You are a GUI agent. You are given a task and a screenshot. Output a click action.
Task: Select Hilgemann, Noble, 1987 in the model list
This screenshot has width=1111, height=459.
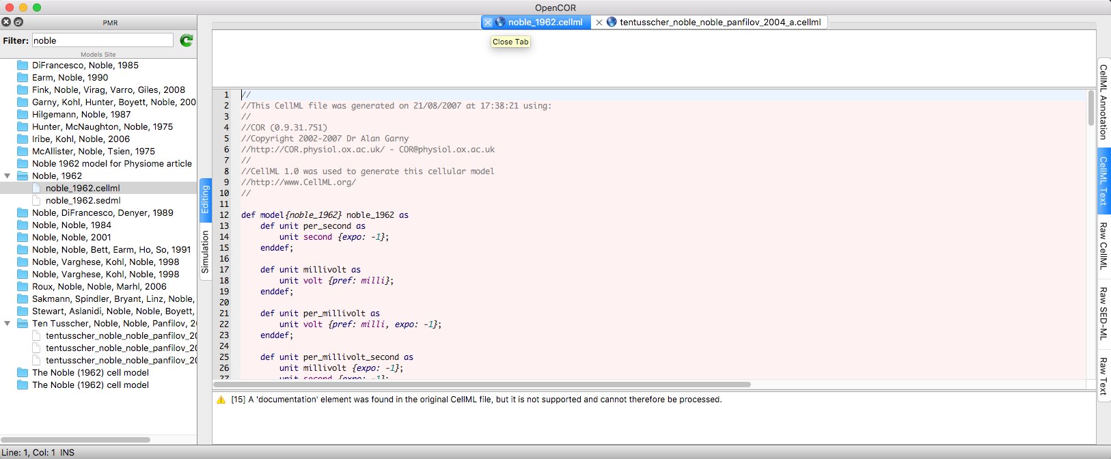point(81,115)
